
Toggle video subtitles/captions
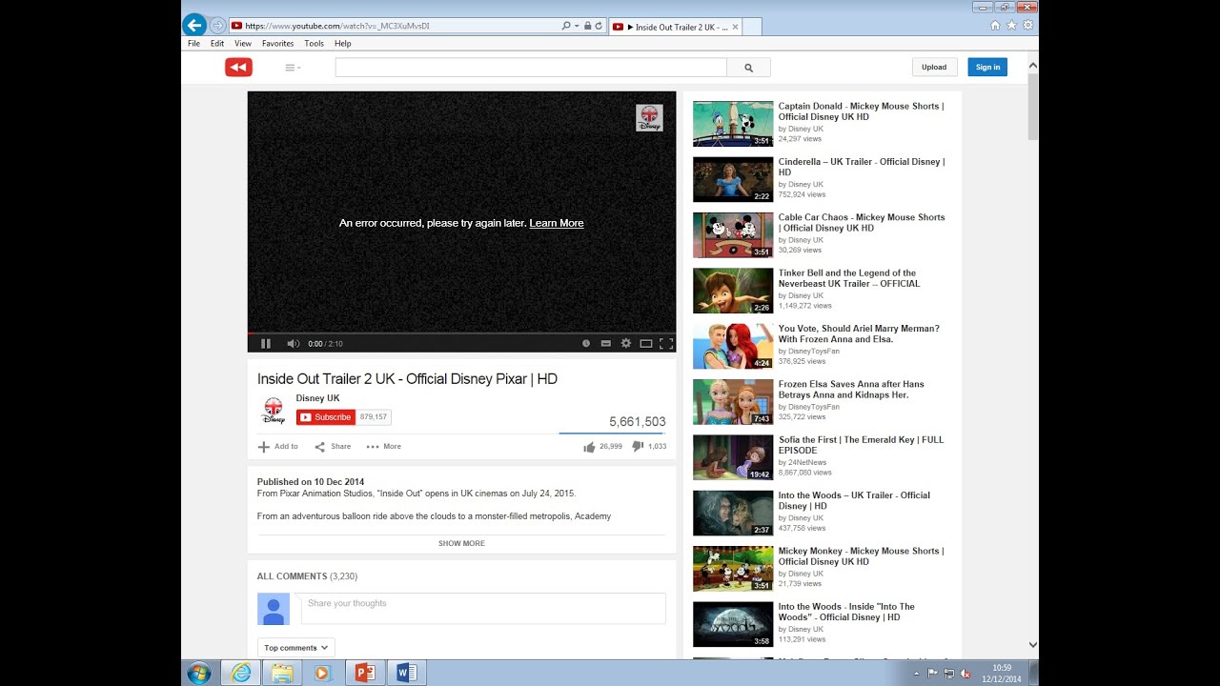tap(606, 344)
